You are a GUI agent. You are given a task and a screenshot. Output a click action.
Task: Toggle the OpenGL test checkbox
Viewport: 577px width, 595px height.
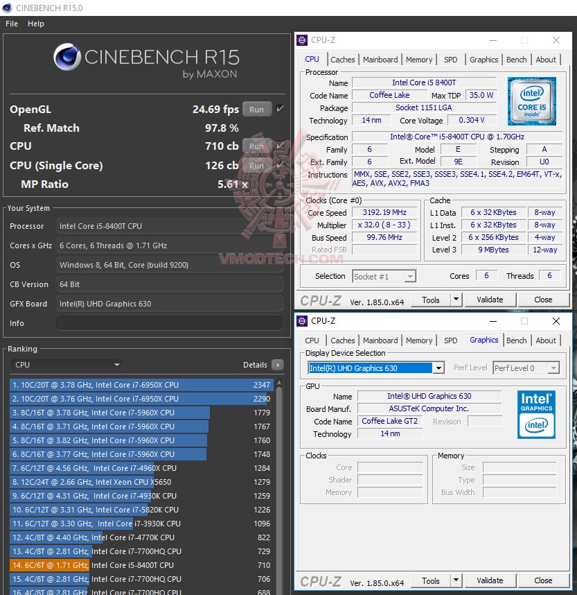tap(280, 109)
